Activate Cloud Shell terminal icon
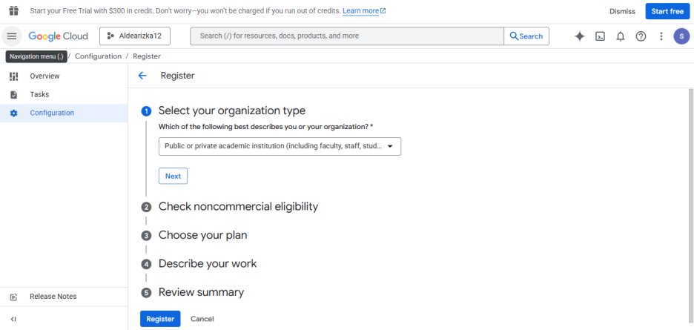This screenshot has width=694, height=330. 600,36
